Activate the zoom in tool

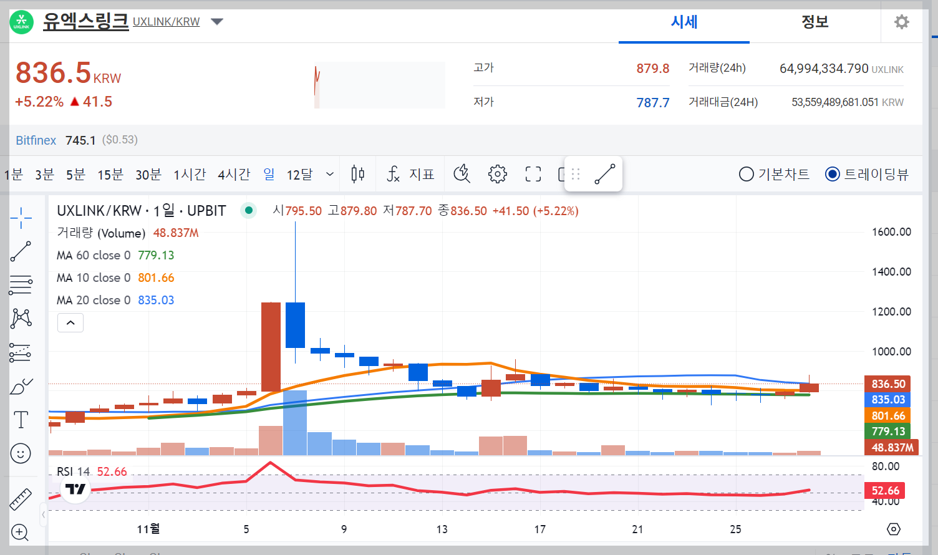[20, 533]
